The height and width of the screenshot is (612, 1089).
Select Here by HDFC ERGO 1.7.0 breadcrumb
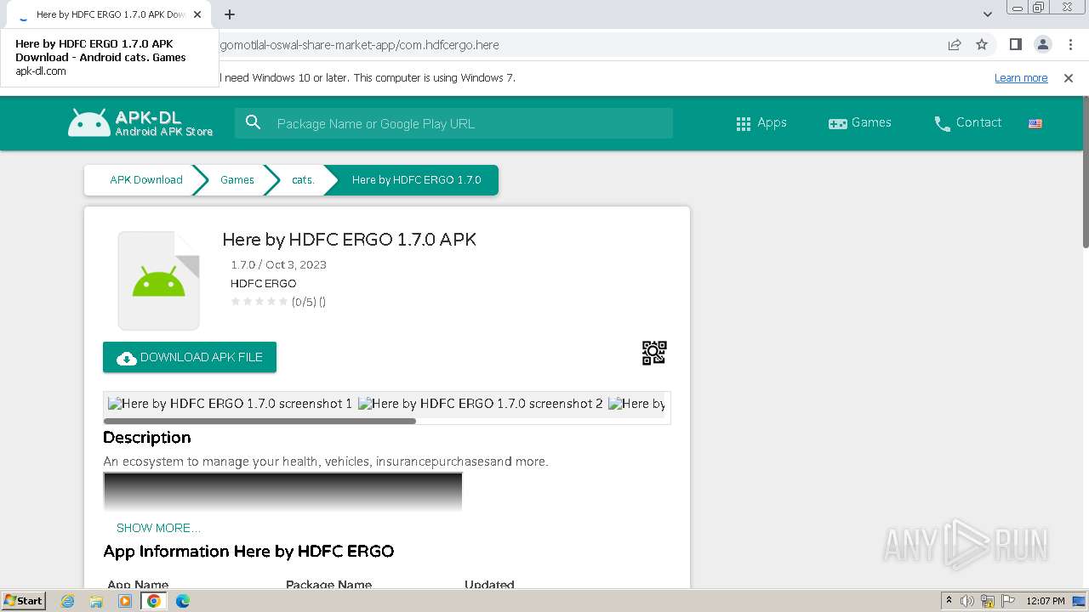(x=416, y=180)
